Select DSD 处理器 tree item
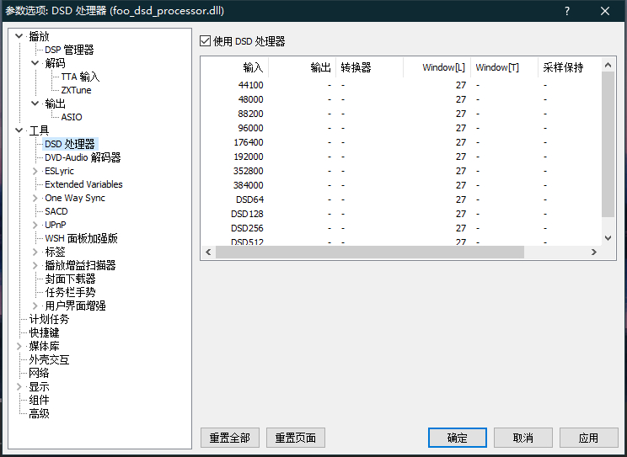This screenshot has width=627, height=457. 70,144
